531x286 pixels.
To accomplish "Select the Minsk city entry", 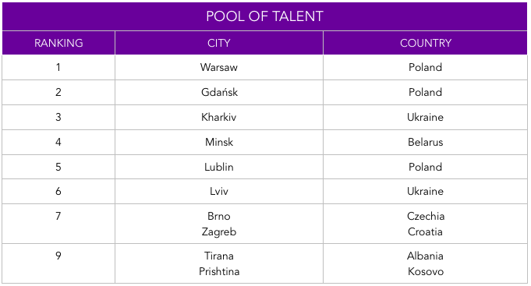I will pyautogui.click(x=219, y=142).
